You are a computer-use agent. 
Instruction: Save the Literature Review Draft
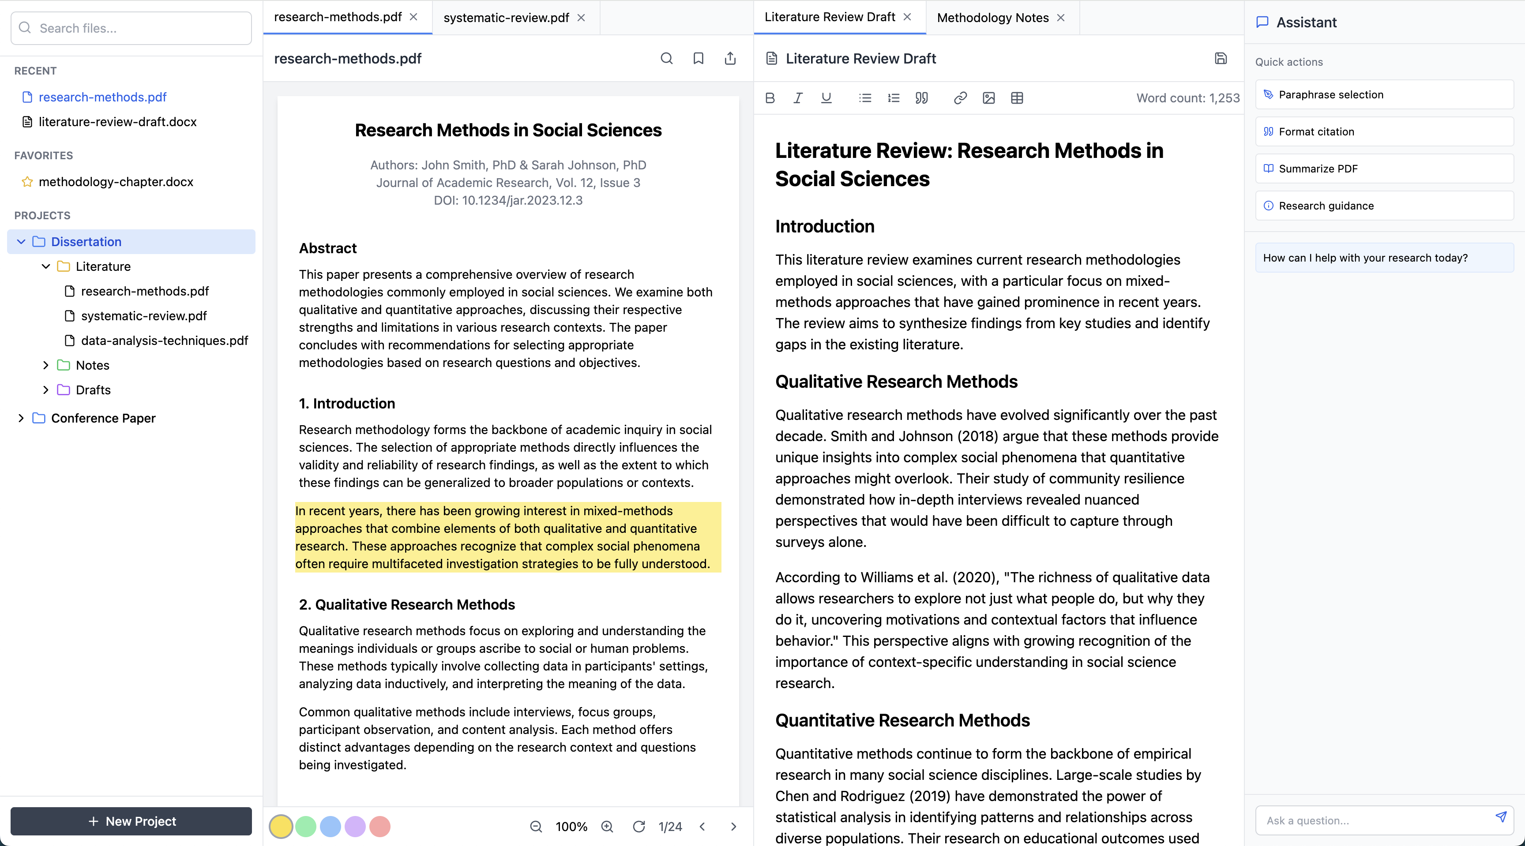pyautogui.click(x=1221, y=58)
